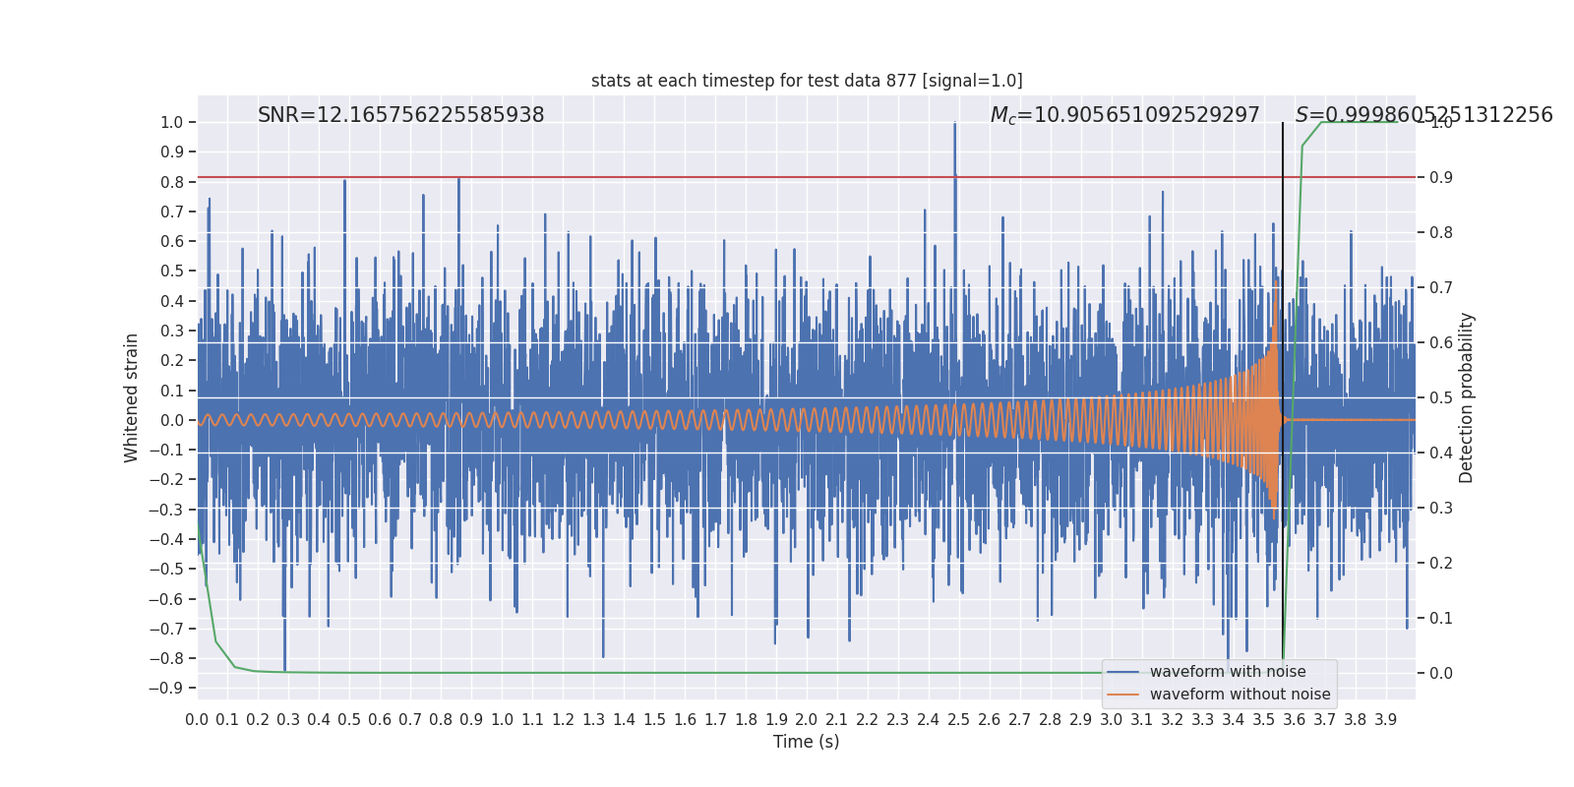The width and height of the screenshot is (1574, 787).
Task: Select the 1.3 tick on the Time axis
Action: tap(593, 720)
